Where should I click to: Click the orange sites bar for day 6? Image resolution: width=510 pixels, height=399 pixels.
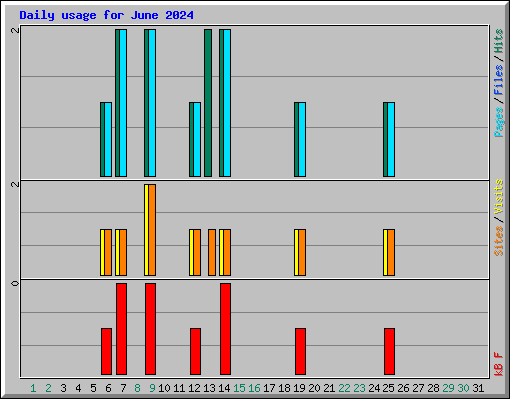[108, 252]
